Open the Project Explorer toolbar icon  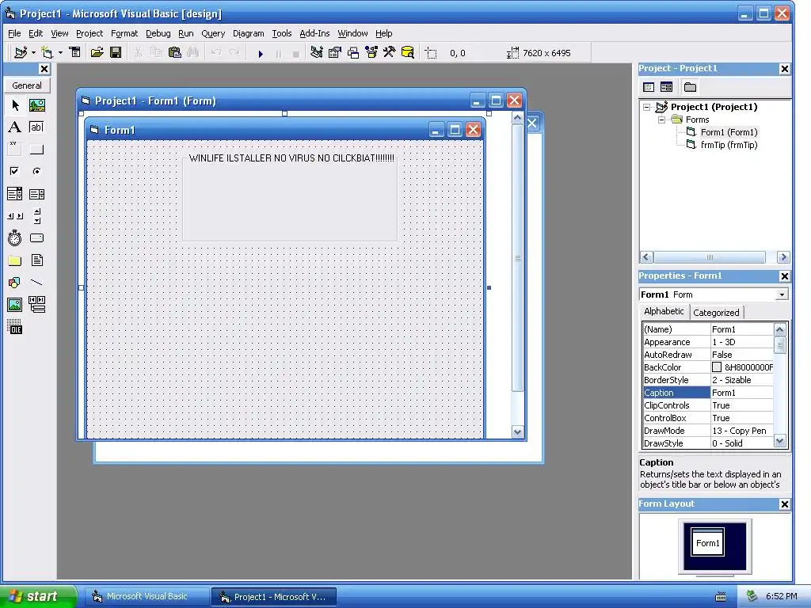point(317,53)
